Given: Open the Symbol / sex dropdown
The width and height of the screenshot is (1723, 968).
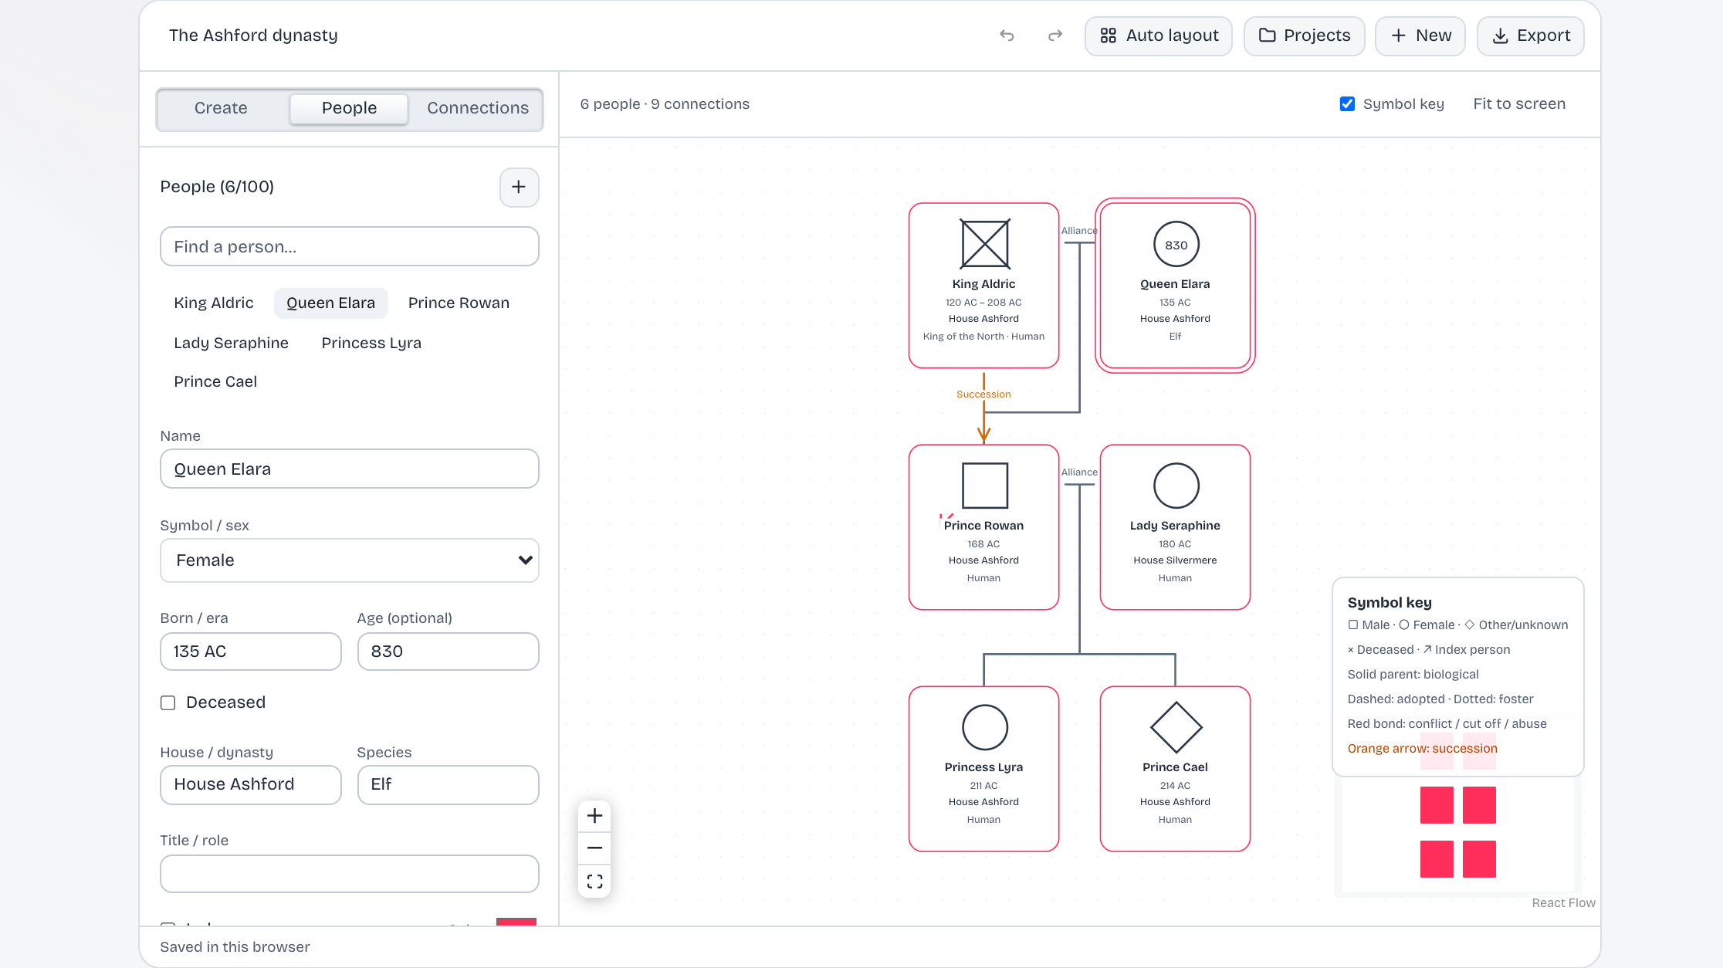Looking at the screenshot, I should (x=349, y=560).
